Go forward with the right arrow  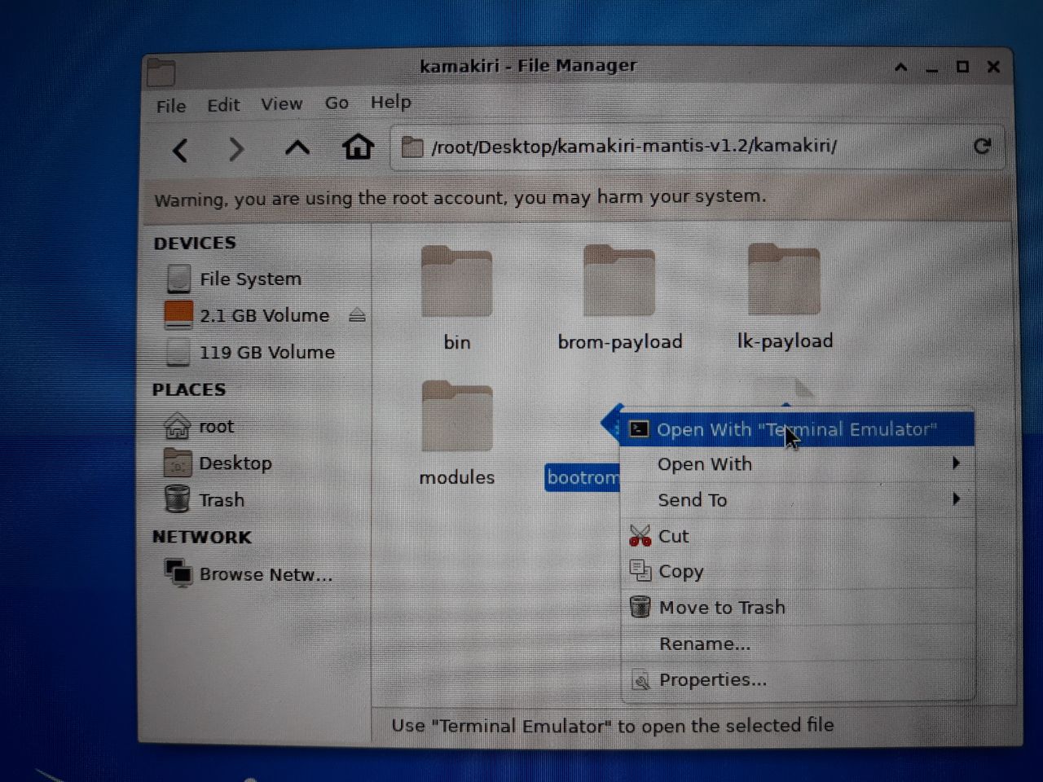pos(236,149)
